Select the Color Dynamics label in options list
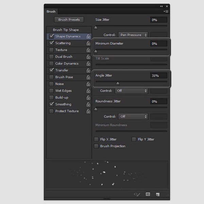204x204 pixels. (x=67, y=64)
